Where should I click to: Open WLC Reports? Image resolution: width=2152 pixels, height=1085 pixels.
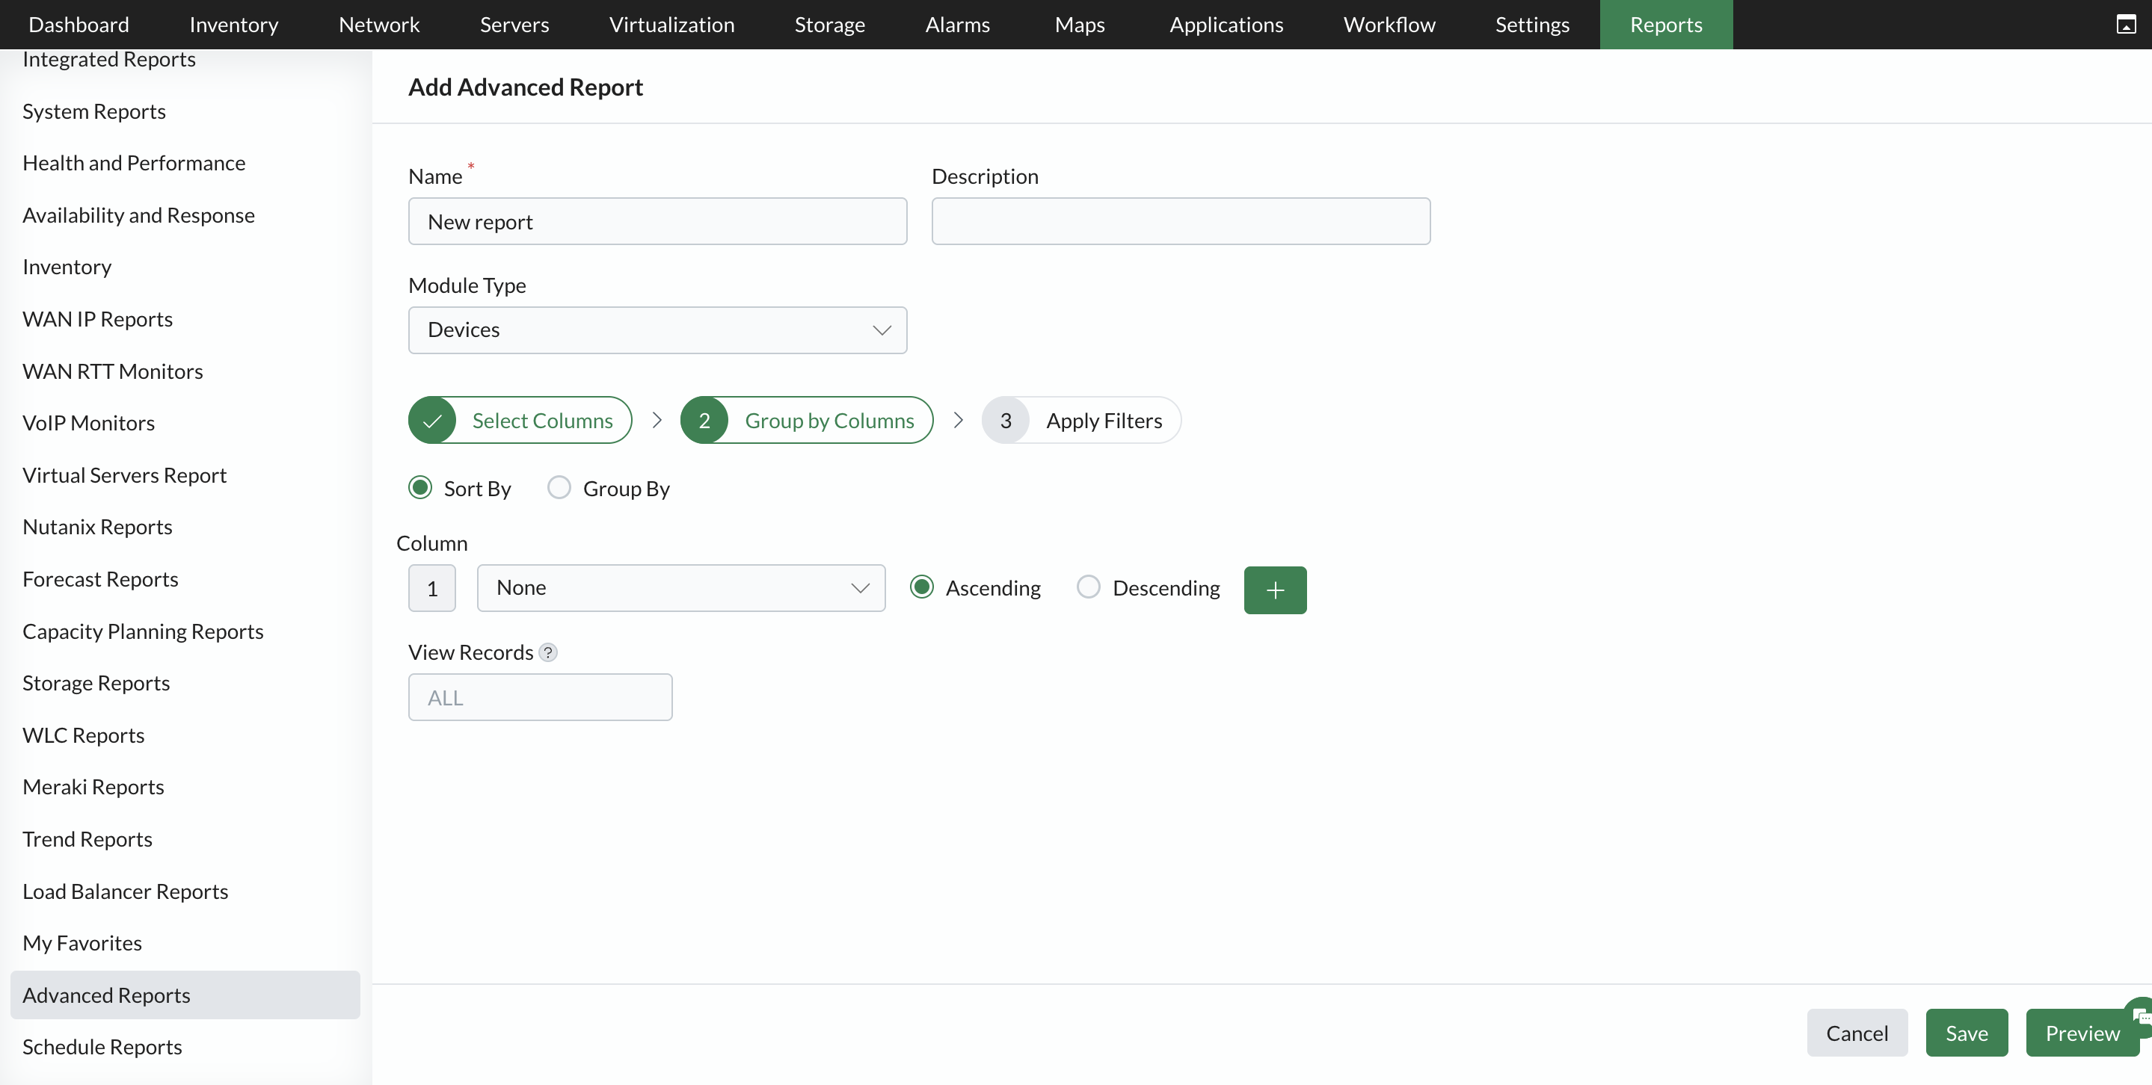83,735
